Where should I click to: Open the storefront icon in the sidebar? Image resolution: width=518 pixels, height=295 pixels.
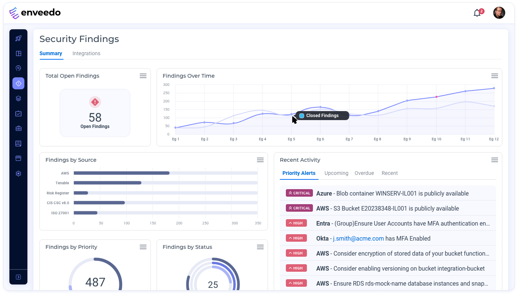(x=18, y=158)
